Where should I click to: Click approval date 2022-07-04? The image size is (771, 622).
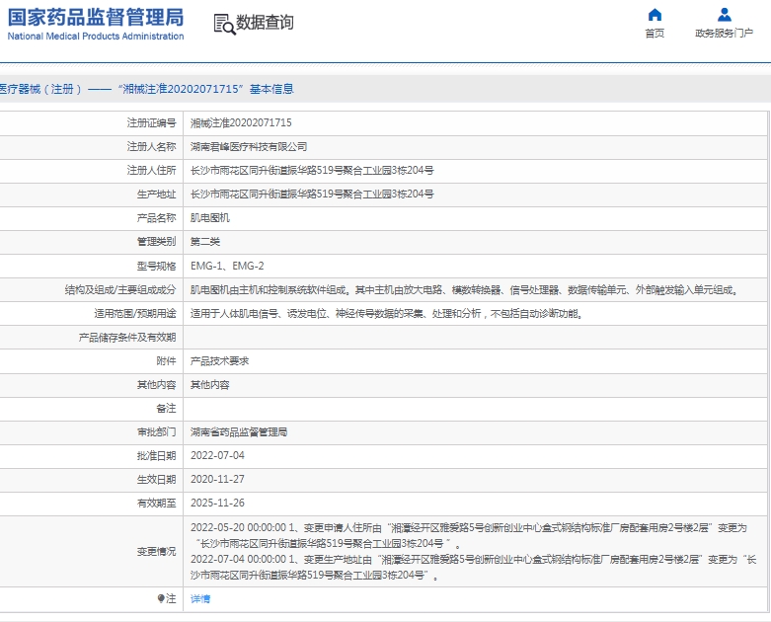coord(217,456)
